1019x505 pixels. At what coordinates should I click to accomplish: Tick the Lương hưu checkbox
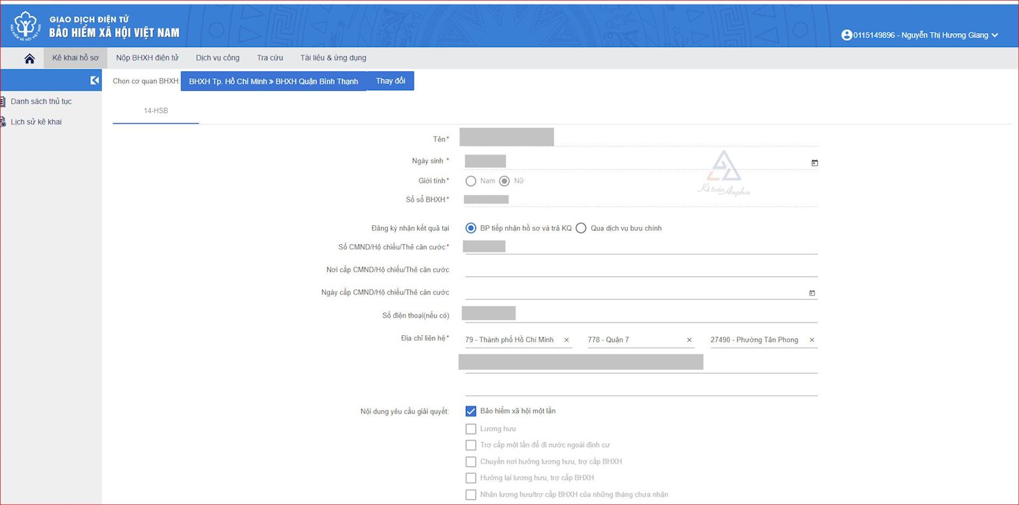pyautogui.click(x=471, y=429)
